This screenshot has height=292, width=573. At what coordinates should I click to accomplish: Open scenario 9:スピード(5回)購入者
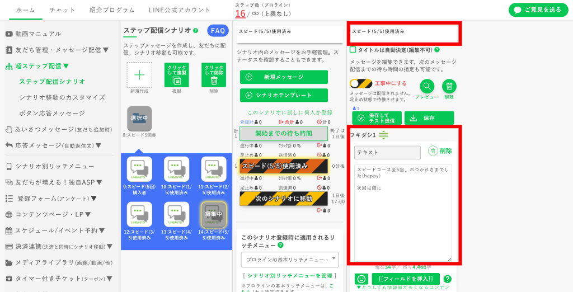139,169
